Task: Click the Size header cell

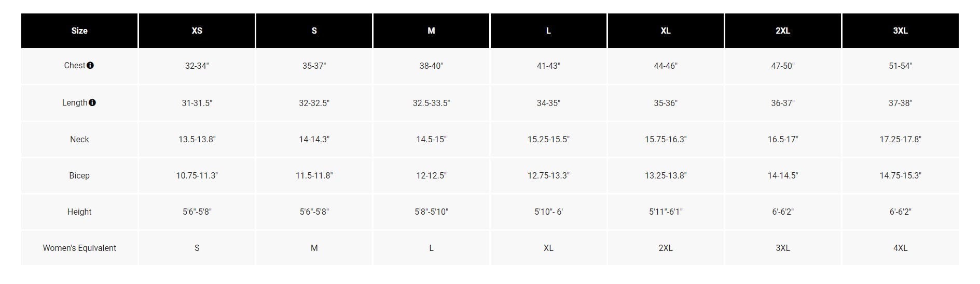Action: [79, 31]
